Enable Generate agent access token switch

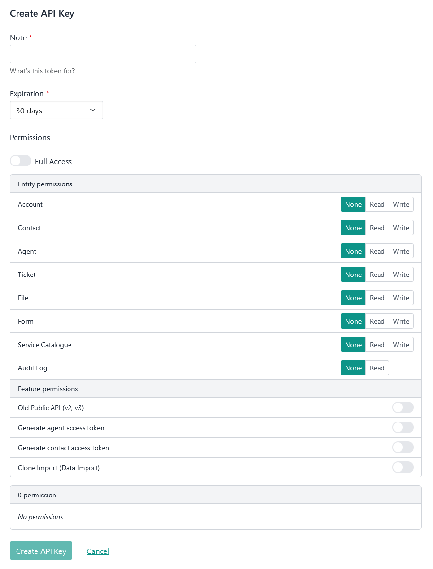[x=402, y=428]
